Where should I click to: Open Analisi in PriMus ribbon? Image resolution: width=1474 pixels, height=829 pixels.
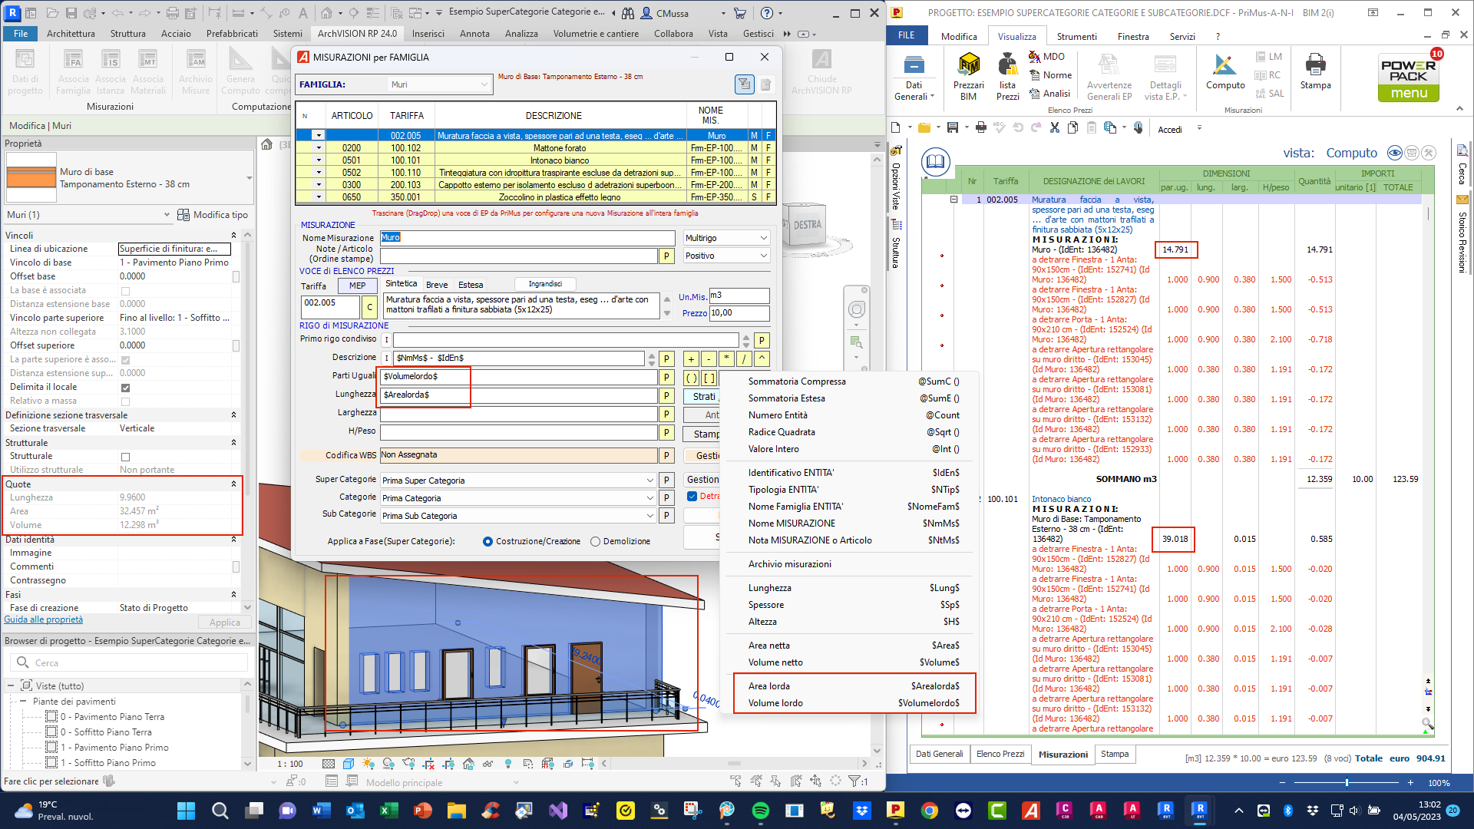1049,93
